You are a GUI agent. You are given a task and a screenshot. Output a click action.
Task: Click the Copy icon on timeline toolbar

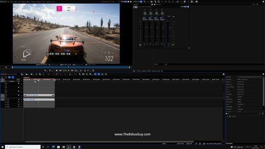point(40,74)
